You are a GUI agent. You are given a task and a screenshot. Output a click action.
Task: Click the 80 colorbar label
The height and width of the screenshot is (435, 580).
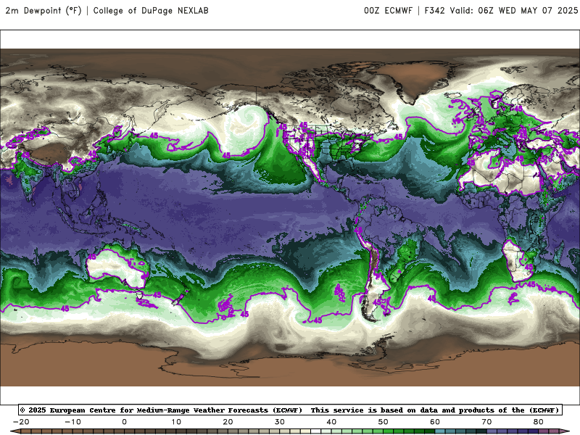point(539,422)
